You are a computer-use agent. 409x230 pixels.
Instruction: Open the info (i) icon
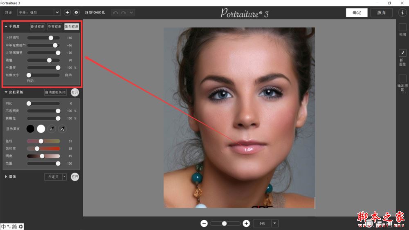(x=402, y=12)
